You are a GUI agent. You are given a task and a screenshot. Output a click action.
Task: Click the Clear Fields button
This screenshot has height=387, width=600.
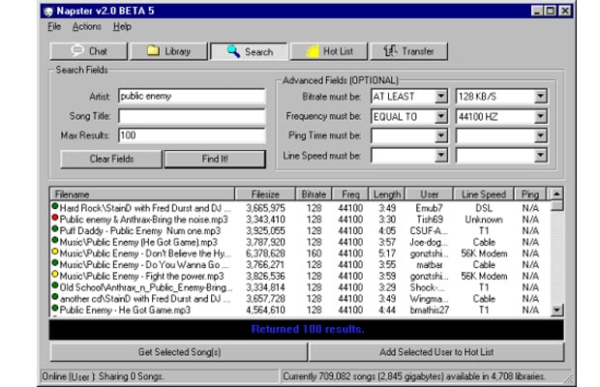111,159
